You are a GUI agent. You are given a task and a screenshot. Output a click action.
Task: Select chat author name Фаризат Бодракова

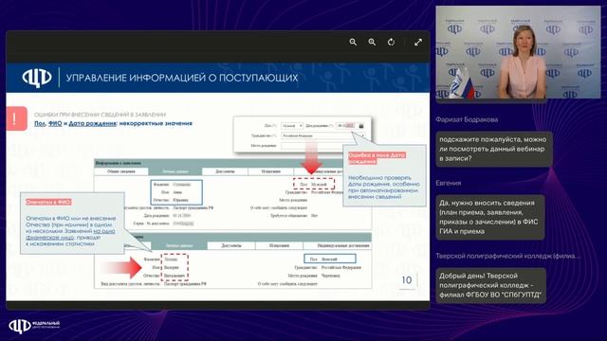point(467,119)
